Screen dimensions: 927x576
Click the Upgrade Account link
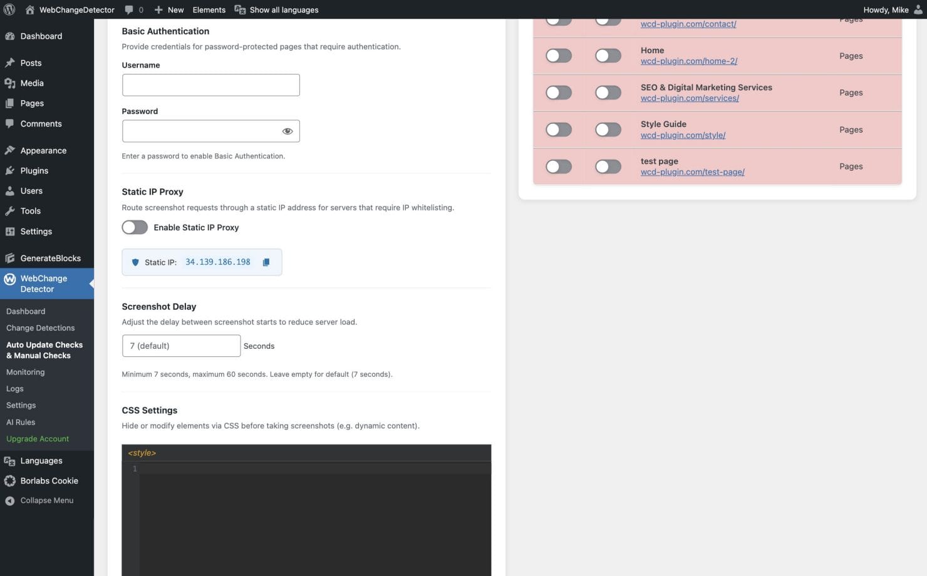tap(37, 438)
